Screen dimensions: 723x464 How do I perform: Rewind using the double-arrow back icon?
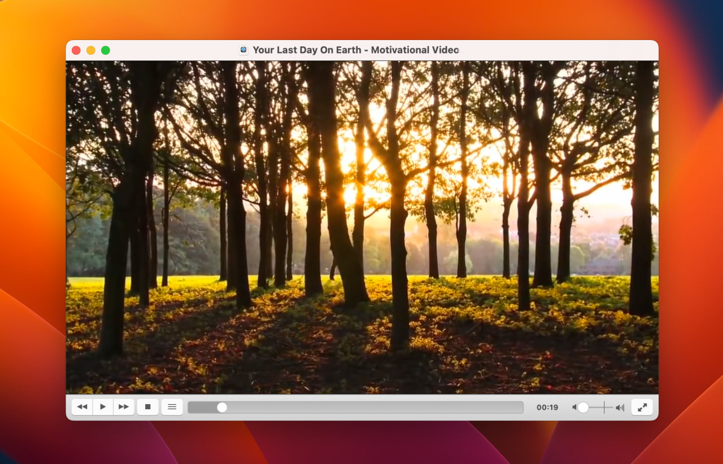tap(81, 406)
